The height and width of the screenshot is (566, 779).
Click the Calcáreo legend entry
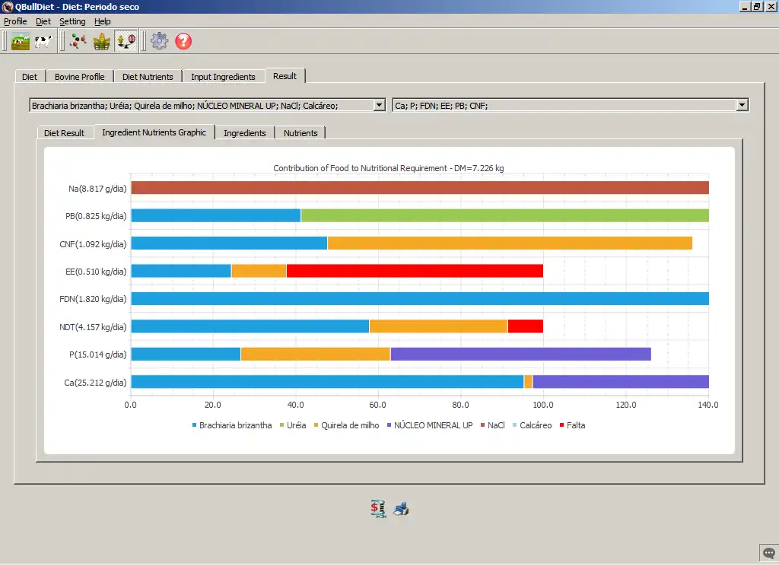point(532,425)
